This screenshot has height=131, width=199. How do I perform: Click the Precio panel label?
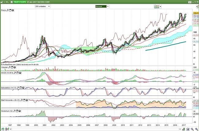click(x=3, y=10)
